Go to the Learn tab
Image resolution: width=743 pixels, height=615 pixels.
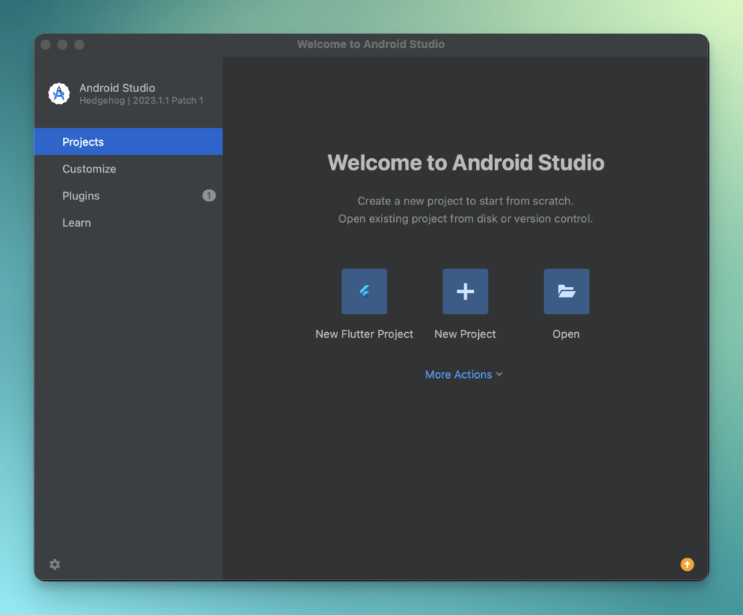(x=128, y=223)
